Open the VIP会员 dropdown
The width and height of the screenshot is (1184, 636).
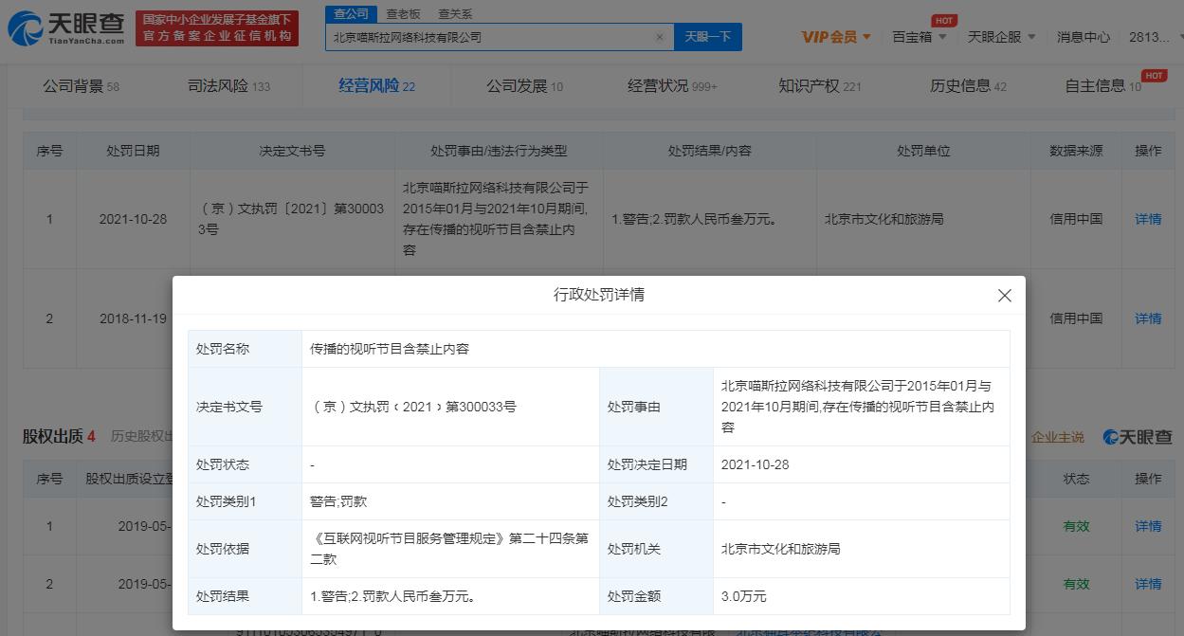[835, 37]
